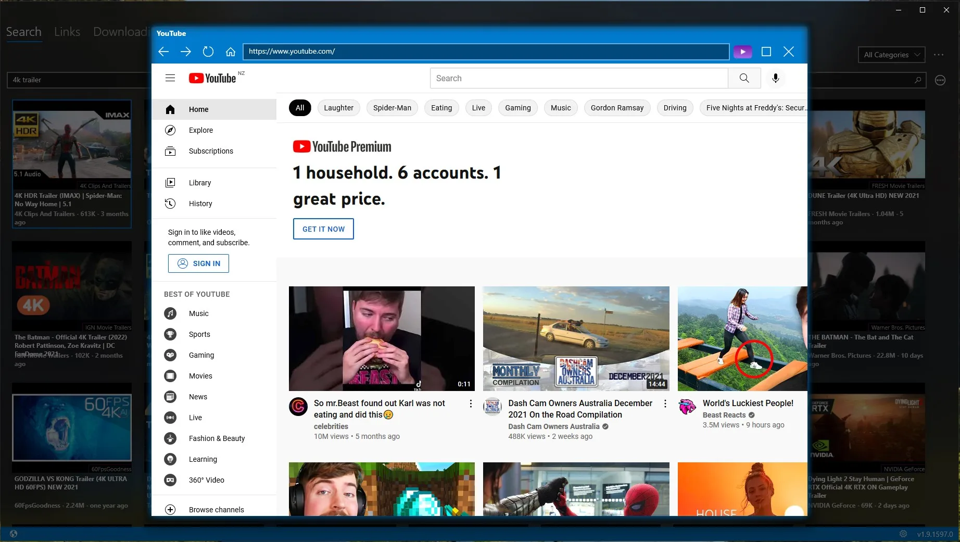Switch to the Search tab in background app
The width and height of the screenshot is (960, 542).
coord(23,32)
